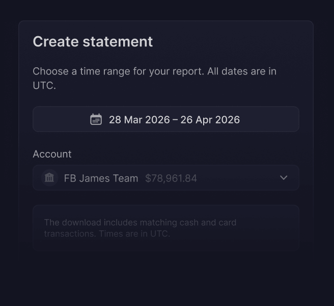
Task: Open the date range picker button
Action: [x=166, y=119]
